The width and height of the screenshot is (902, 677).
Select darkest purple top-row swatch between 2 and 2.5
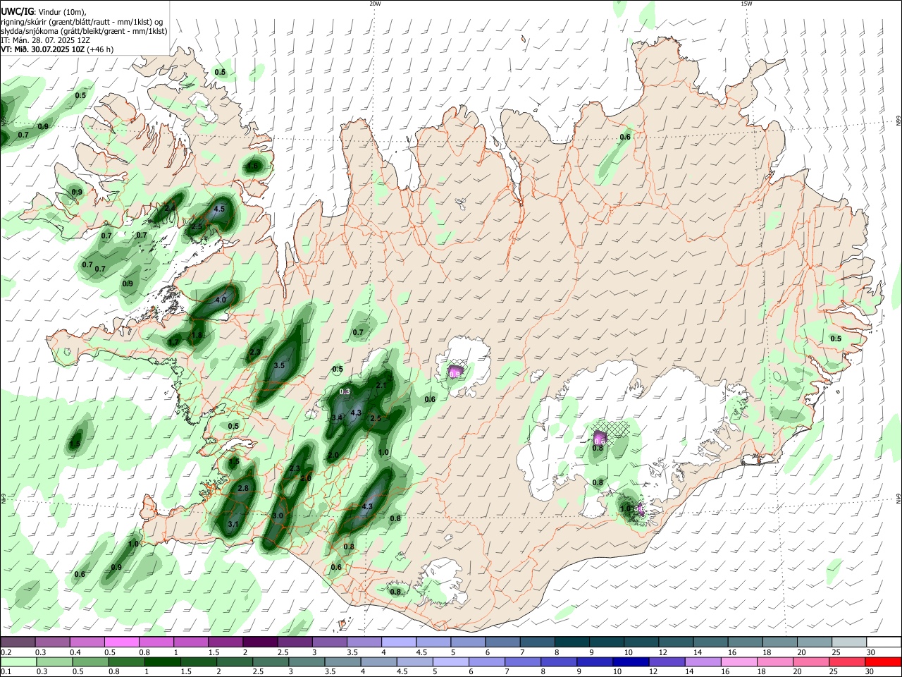(259, 642)
